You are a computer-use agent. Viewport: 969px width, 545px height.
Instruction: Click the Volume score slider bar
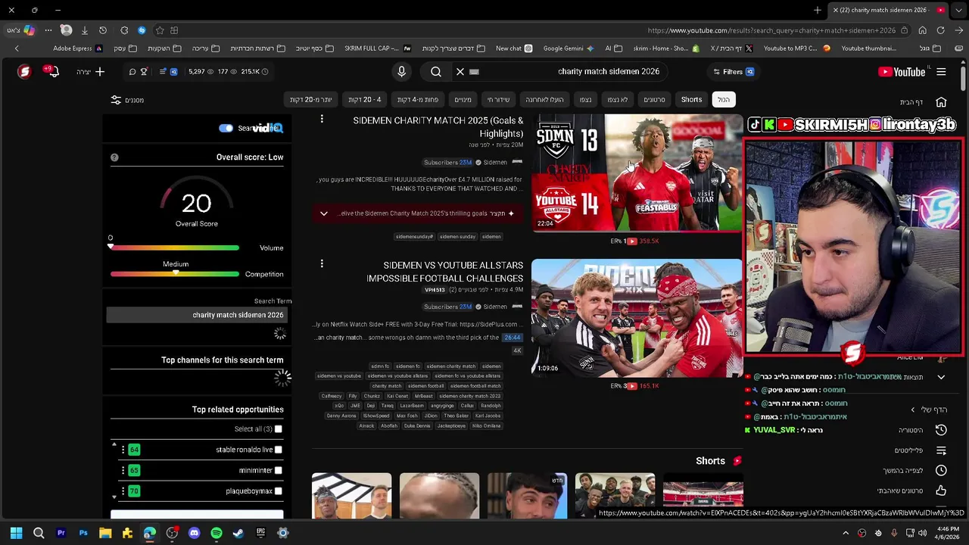175,248
